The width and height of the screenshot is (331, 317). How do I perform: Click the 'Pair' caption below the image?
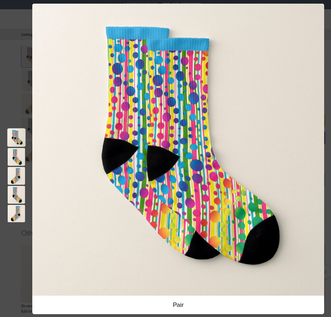(x=178, y=305)
